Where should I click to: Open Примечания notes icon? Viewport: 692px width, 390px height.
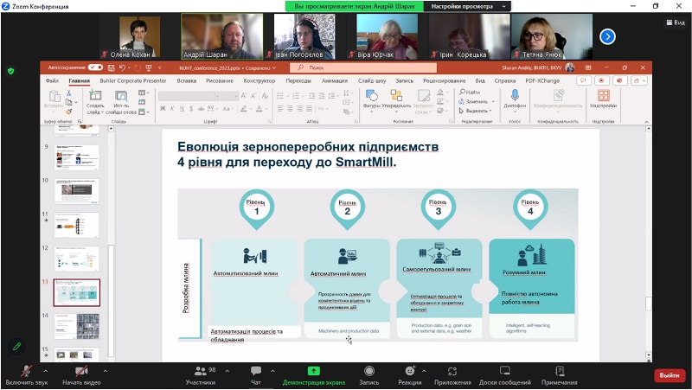(x=559, y=371)
